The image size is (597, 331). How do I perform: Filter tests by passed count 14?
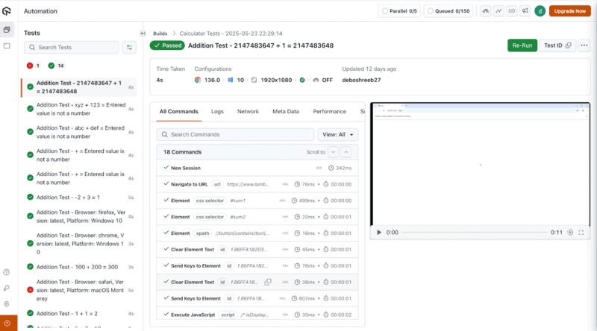pyautogui.click(x=56, y=66)
